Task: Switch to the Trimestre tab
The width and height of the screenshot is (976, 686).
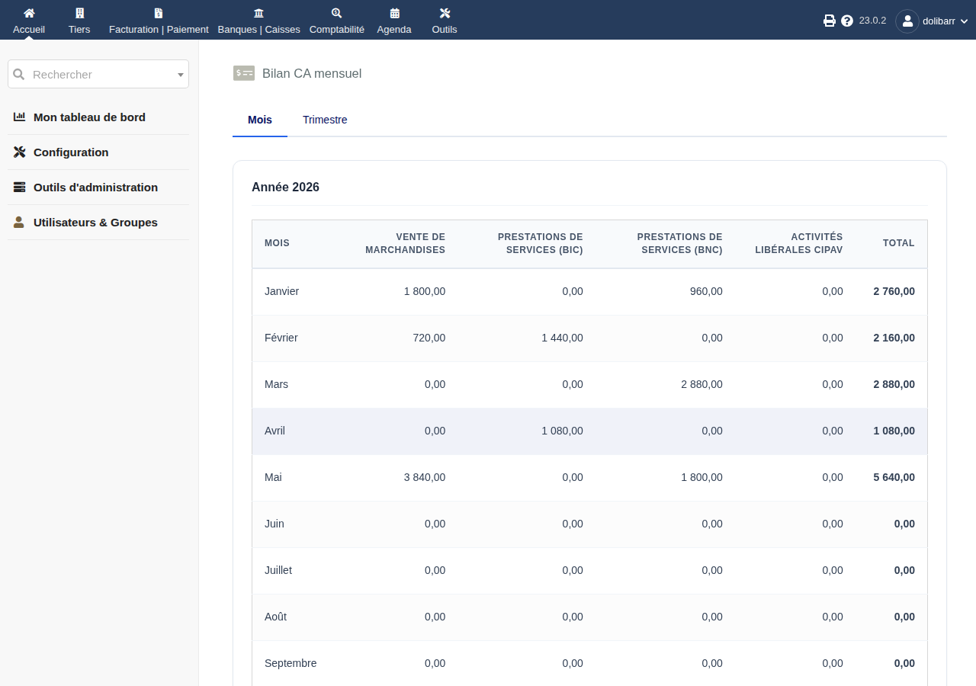Action: (x=325, y=120)
